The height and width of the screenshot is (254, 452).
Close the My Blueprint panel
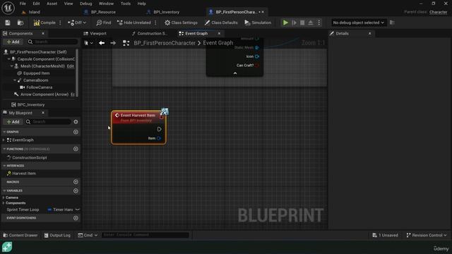43,113
